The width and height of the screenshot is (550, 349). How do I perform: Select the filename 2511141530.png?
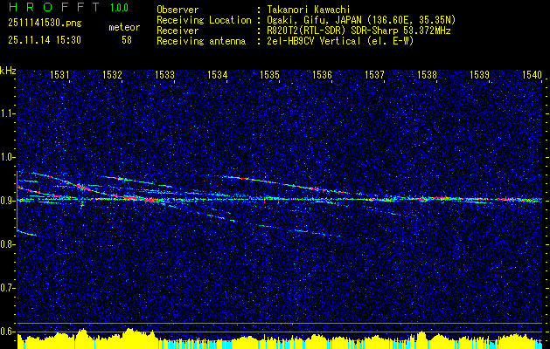tap(45, 24)
